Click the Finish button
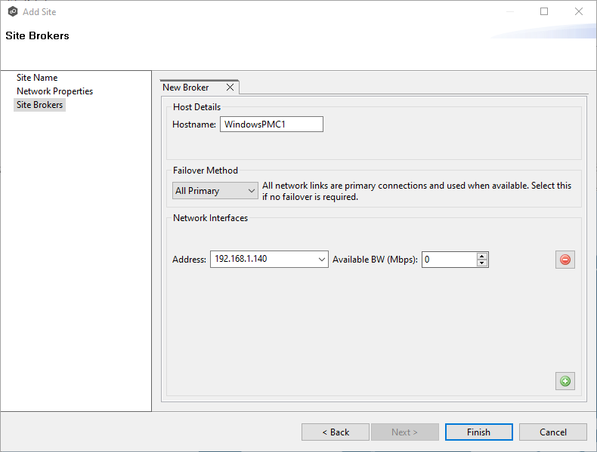This screenshot has height=452, width=597. 478,432
